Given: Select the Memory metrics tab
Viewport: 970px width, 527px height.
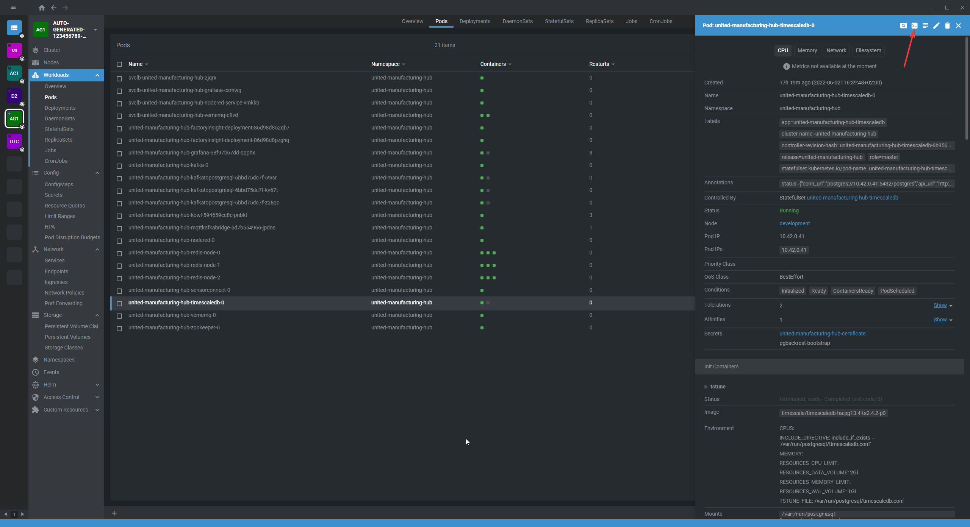Looking at the screenshot, I should click(807, 50).
